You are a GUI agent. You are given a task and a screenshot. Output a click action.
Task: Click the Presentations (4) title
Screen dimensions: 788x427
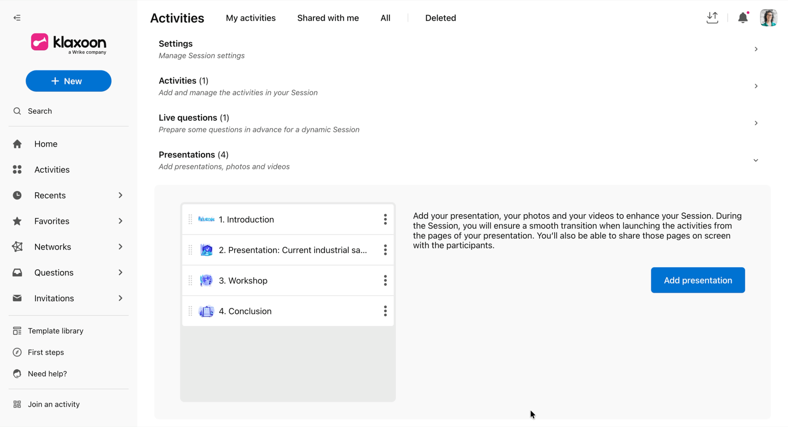(193, 155)
